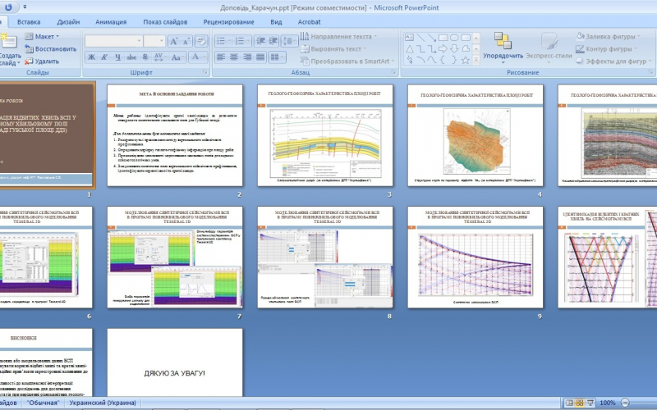Select the text box shape in gallery
657x410 pixels.
[409, 38]
